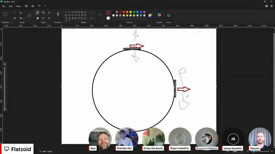Open the File menu
The height and width of the screenshot is (154, 275).
3,6
